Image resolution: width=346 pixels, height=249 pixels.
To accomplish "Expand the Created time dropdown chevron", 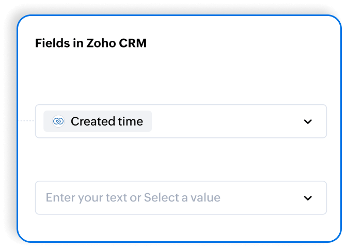I will click(x=308, y=122).
